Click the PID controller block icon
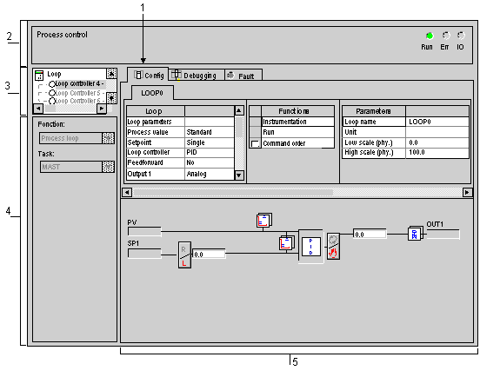Screen dimensions: 480x377 pos(310,247)
